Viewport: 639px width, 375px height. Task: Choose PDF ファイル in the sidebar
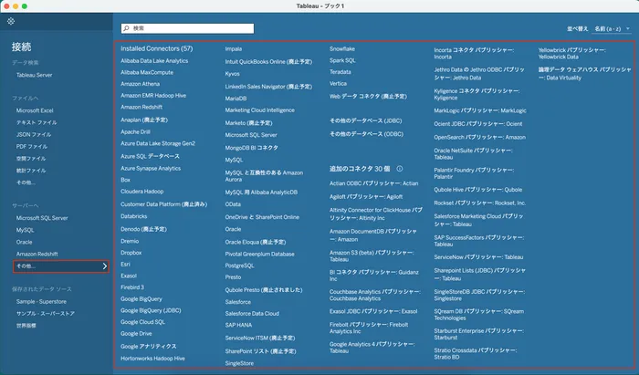tap(32, 146)
